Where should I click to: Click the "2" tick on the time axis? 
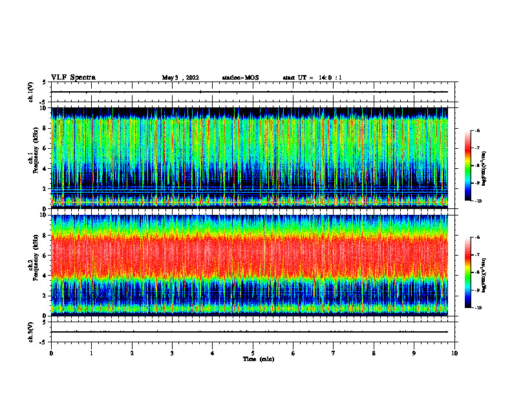(x=132, y=353)
